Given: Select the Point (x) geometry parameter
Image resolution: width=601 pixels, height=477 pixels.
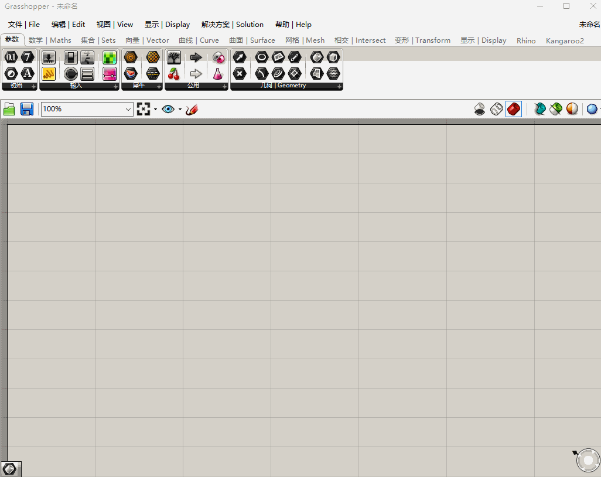Looking at the screenshot, I should (x=240, y=74).
